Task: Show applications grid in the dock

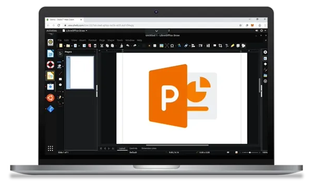Action: pyautogui.click(x=51, y=148)
